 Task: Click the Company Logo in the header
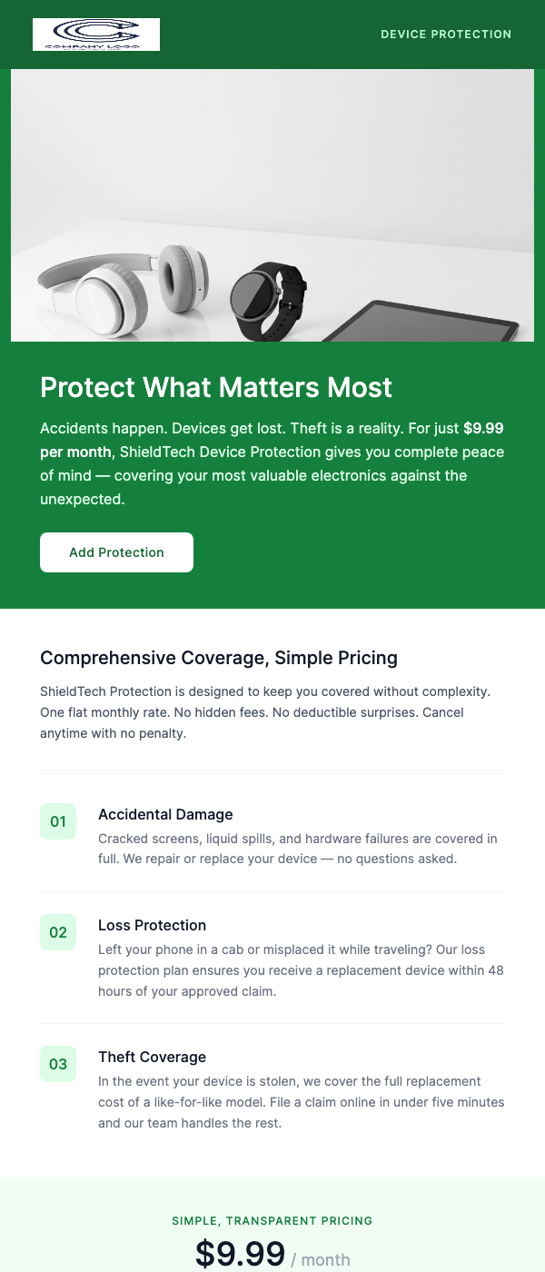pos(96,35)
